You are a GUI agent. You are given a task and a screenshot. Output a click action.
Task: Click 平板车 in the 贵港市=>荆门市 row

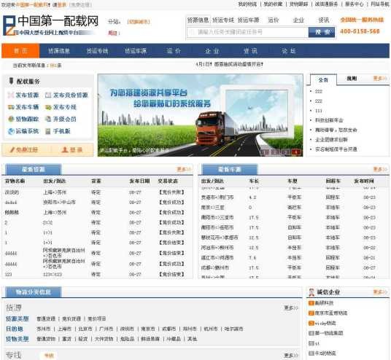click(294, 197)
